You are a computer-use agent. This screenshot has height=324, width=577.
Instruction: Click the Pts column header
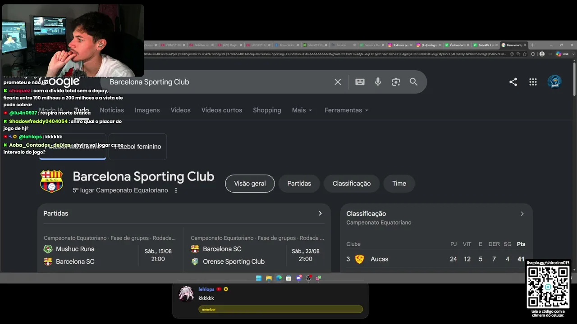click(521, 244)
